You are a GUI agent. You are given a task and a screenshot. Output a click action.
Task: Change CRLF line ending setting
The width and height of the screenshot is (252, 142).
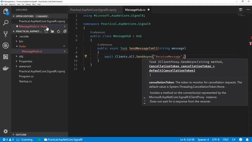pos(226,140)
